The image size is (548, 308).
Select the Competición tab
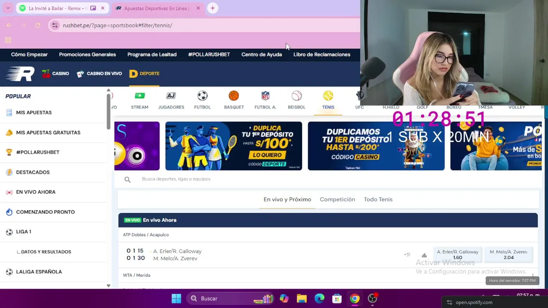[337, 199]
